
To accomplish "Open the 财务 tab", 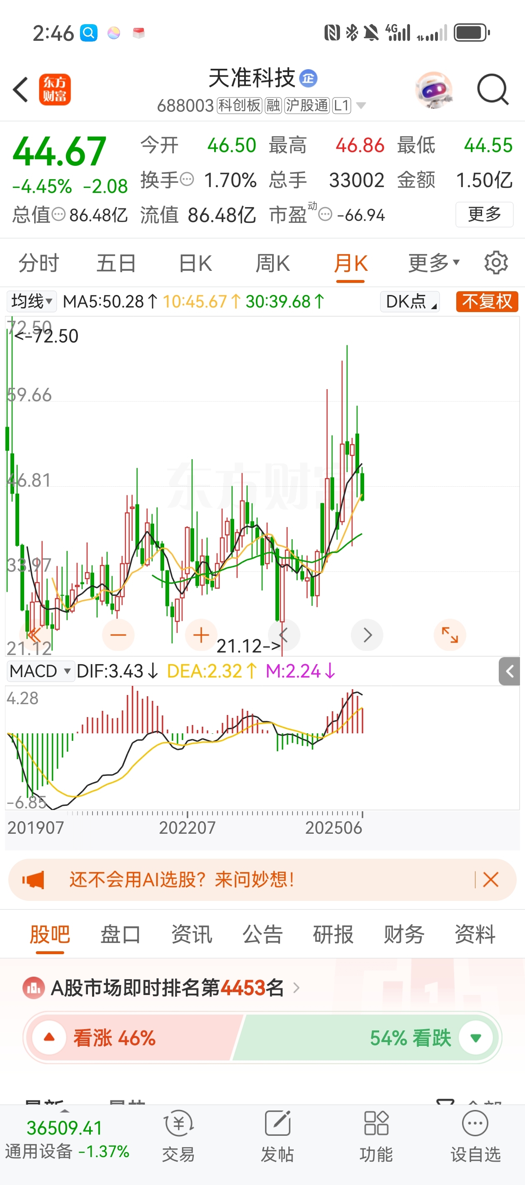I will pos(404,934).
